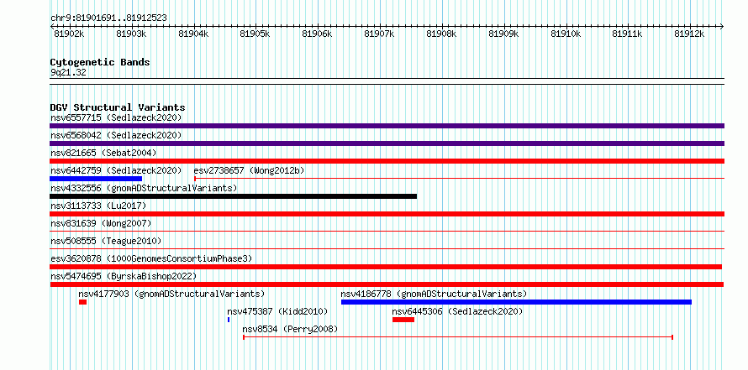
Task: Click the 81904k ruler position
Action: coord(193,34)
